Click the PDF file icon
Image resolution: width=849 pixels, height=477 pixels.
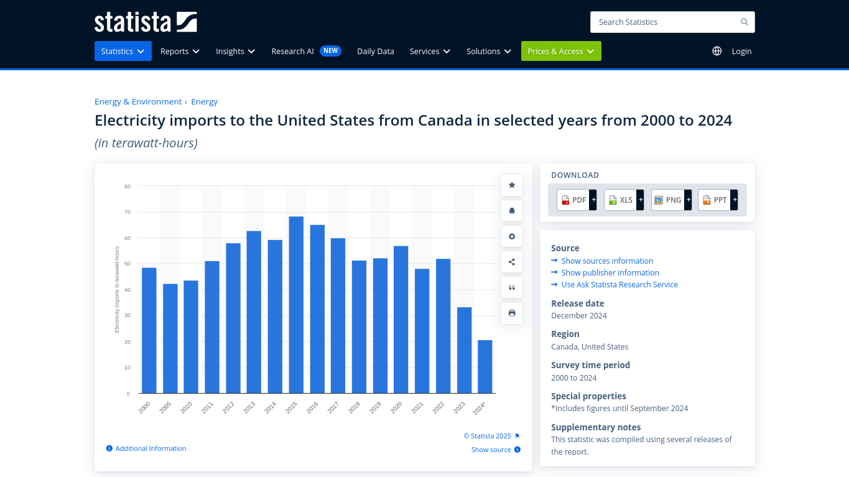coord(565,200)
